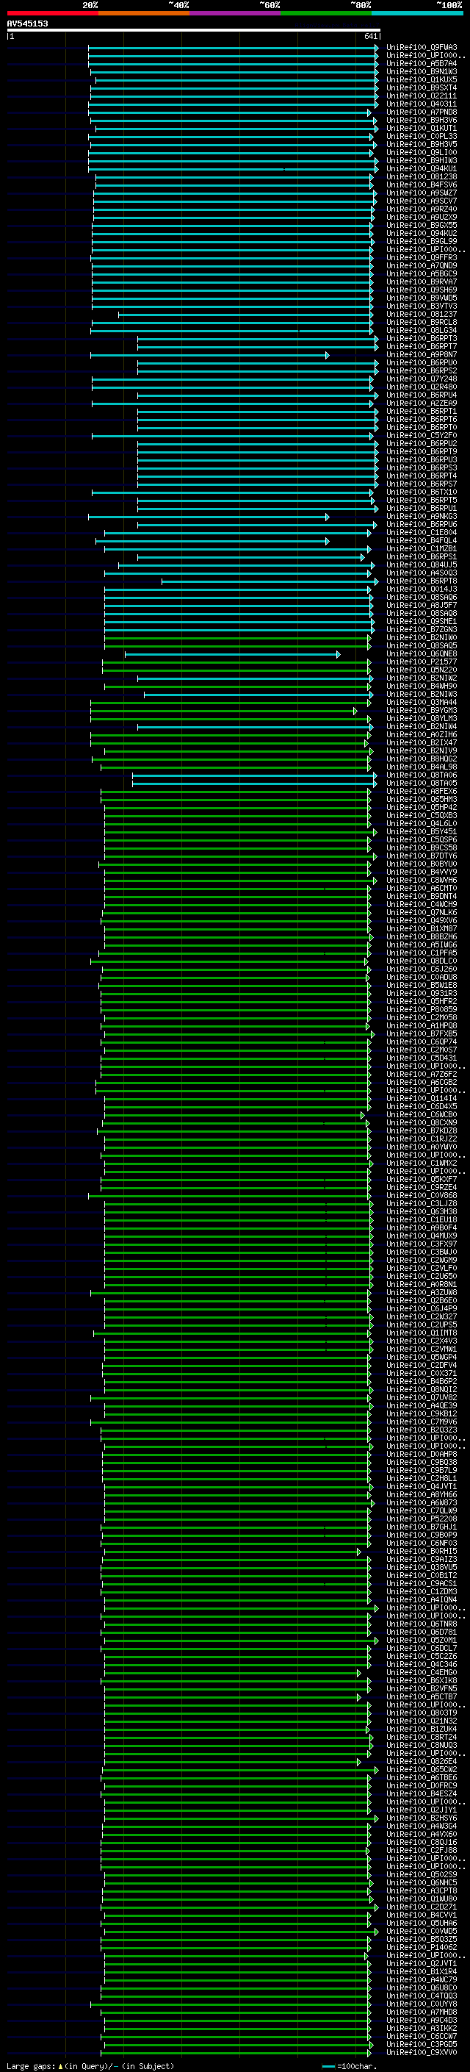
Task: Select label UniRef100_B2HSY6
Action: [422, 1818]
